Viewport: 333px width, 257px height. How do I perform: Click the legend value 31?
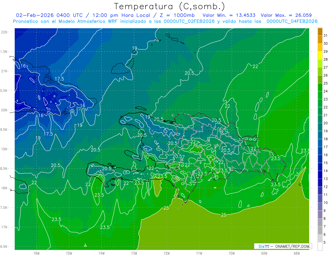326,35
